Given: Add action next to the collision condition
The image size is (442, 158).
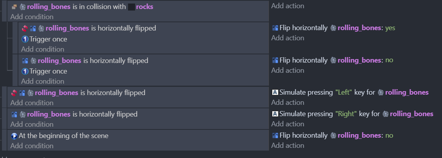Looking at the screenshot, I should (288, 6).
